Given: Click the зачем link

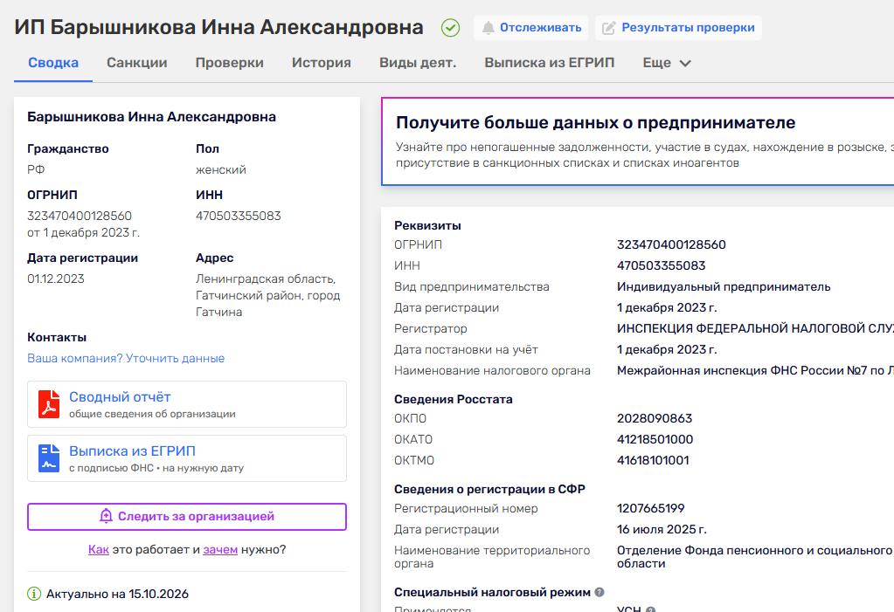Looking at the screenshot, I should 220,550.
